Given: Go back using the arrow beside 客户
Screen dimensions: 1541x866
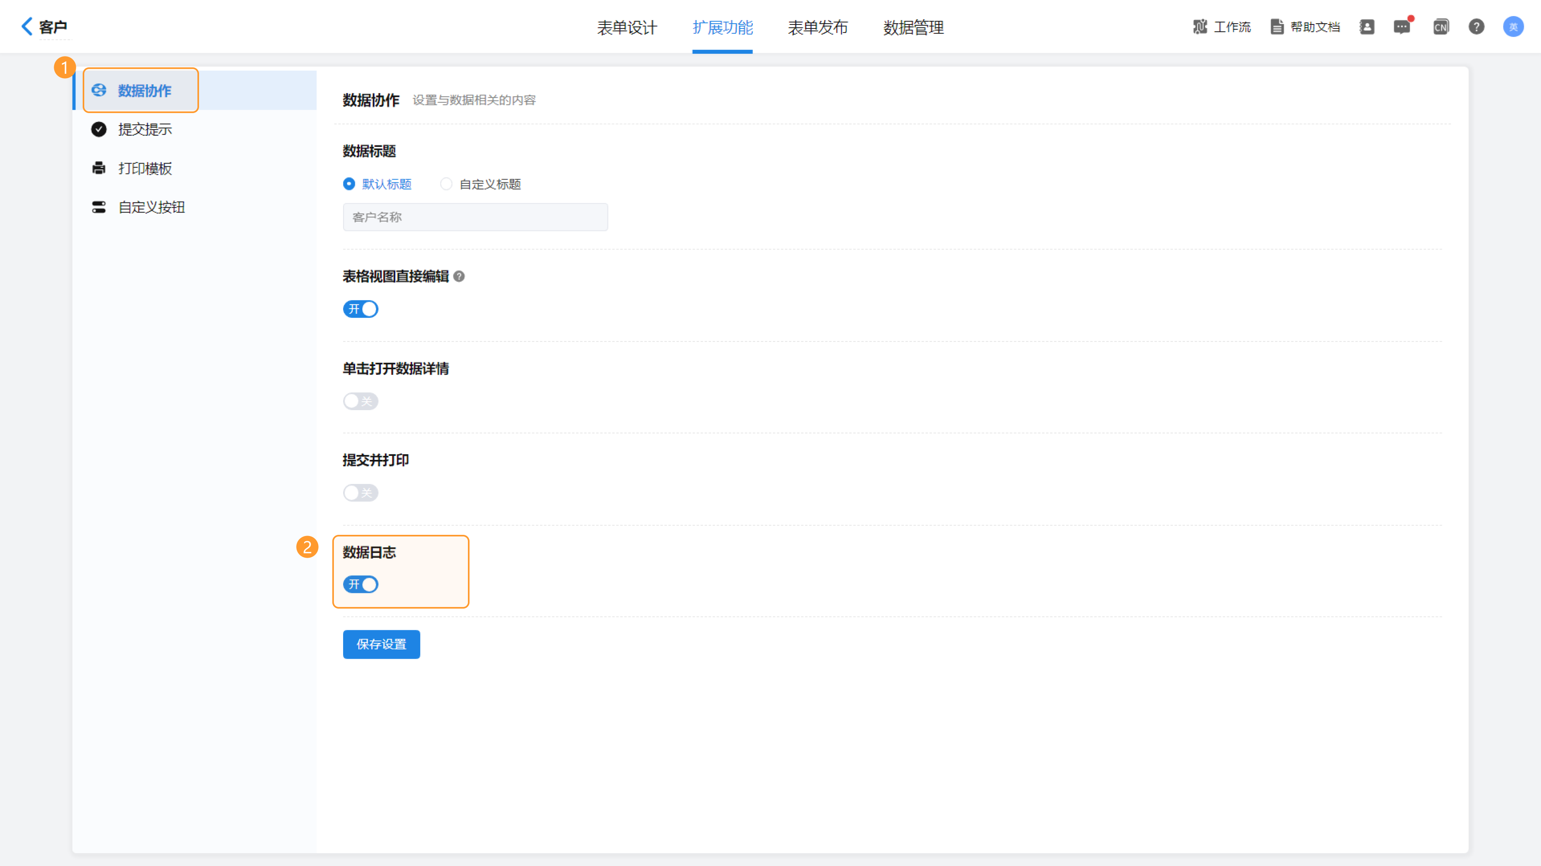Looking at the screenshot, I should click(26, 26).
